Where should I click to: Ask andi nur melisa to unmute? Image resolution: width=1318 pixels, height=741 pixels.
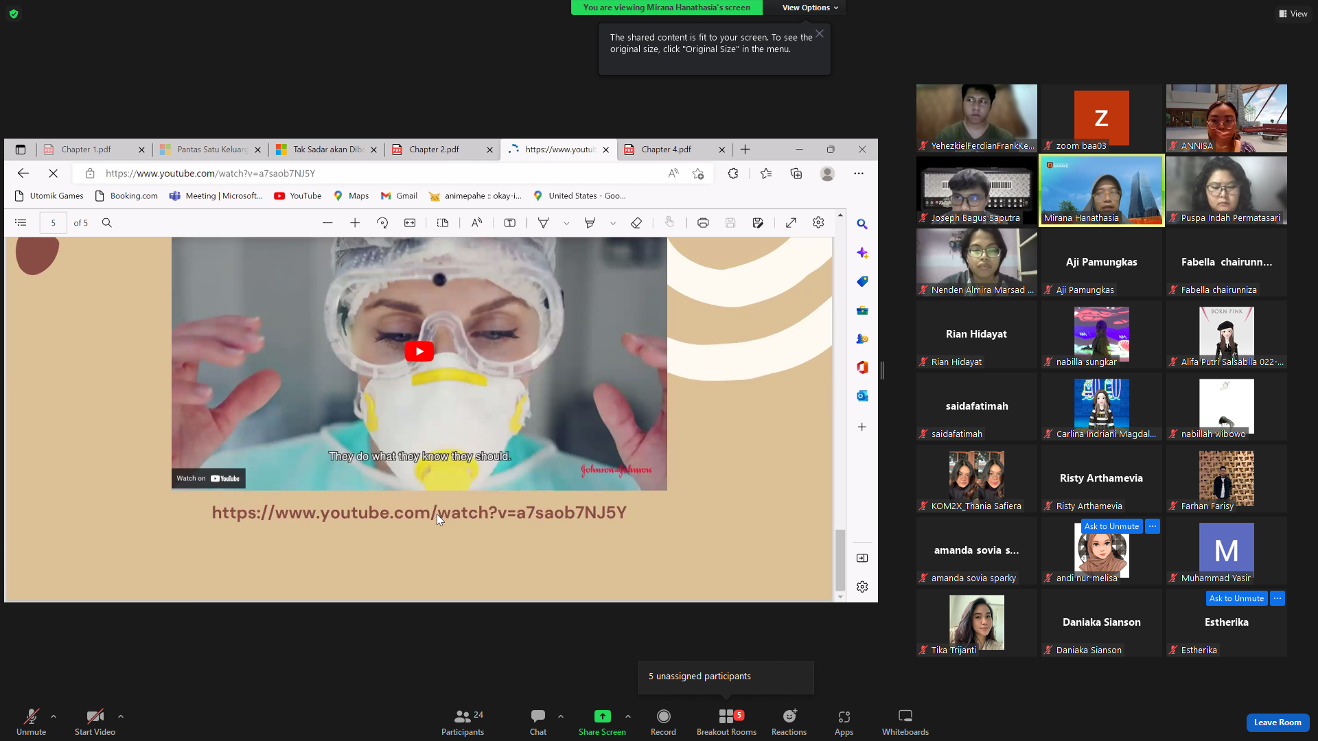[1111, 526]
